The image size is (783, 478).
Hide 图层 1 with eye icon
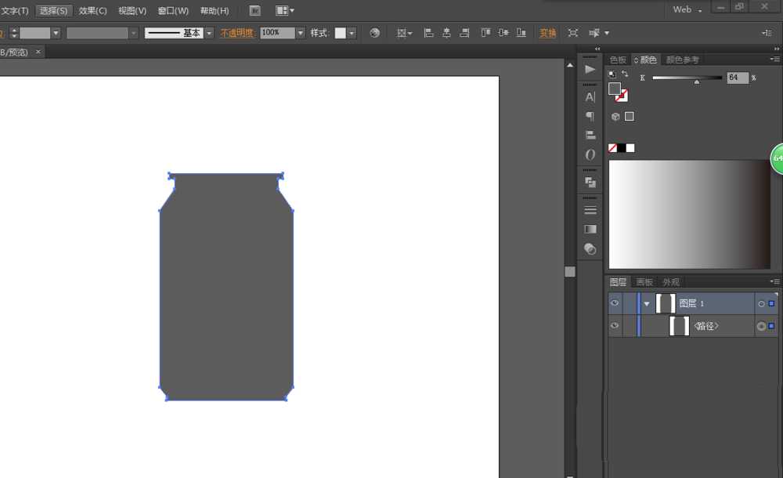(x=615, y=303)
